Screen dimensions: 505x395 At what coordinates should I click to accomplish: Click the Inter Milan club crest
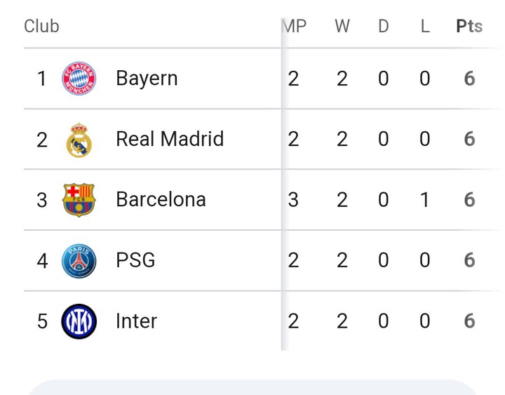pos(79,321)
